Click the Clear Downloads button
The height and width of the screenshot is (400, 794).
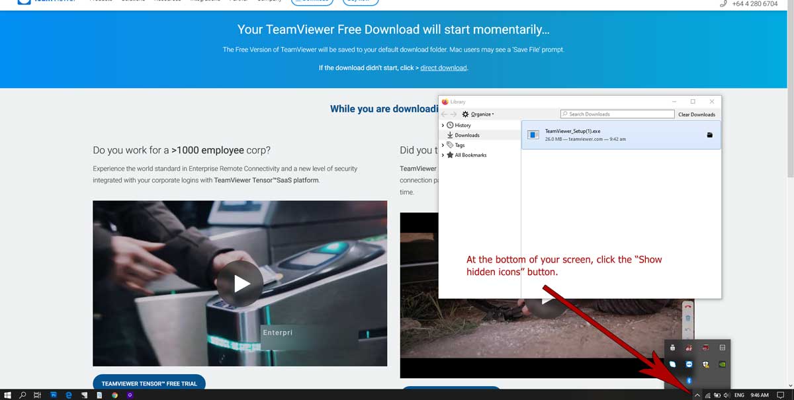[x=697, y=114]
